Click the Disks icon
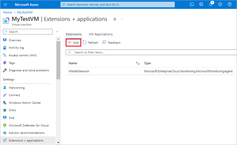This screenshot has width=237, height=145. click(5, 110)
